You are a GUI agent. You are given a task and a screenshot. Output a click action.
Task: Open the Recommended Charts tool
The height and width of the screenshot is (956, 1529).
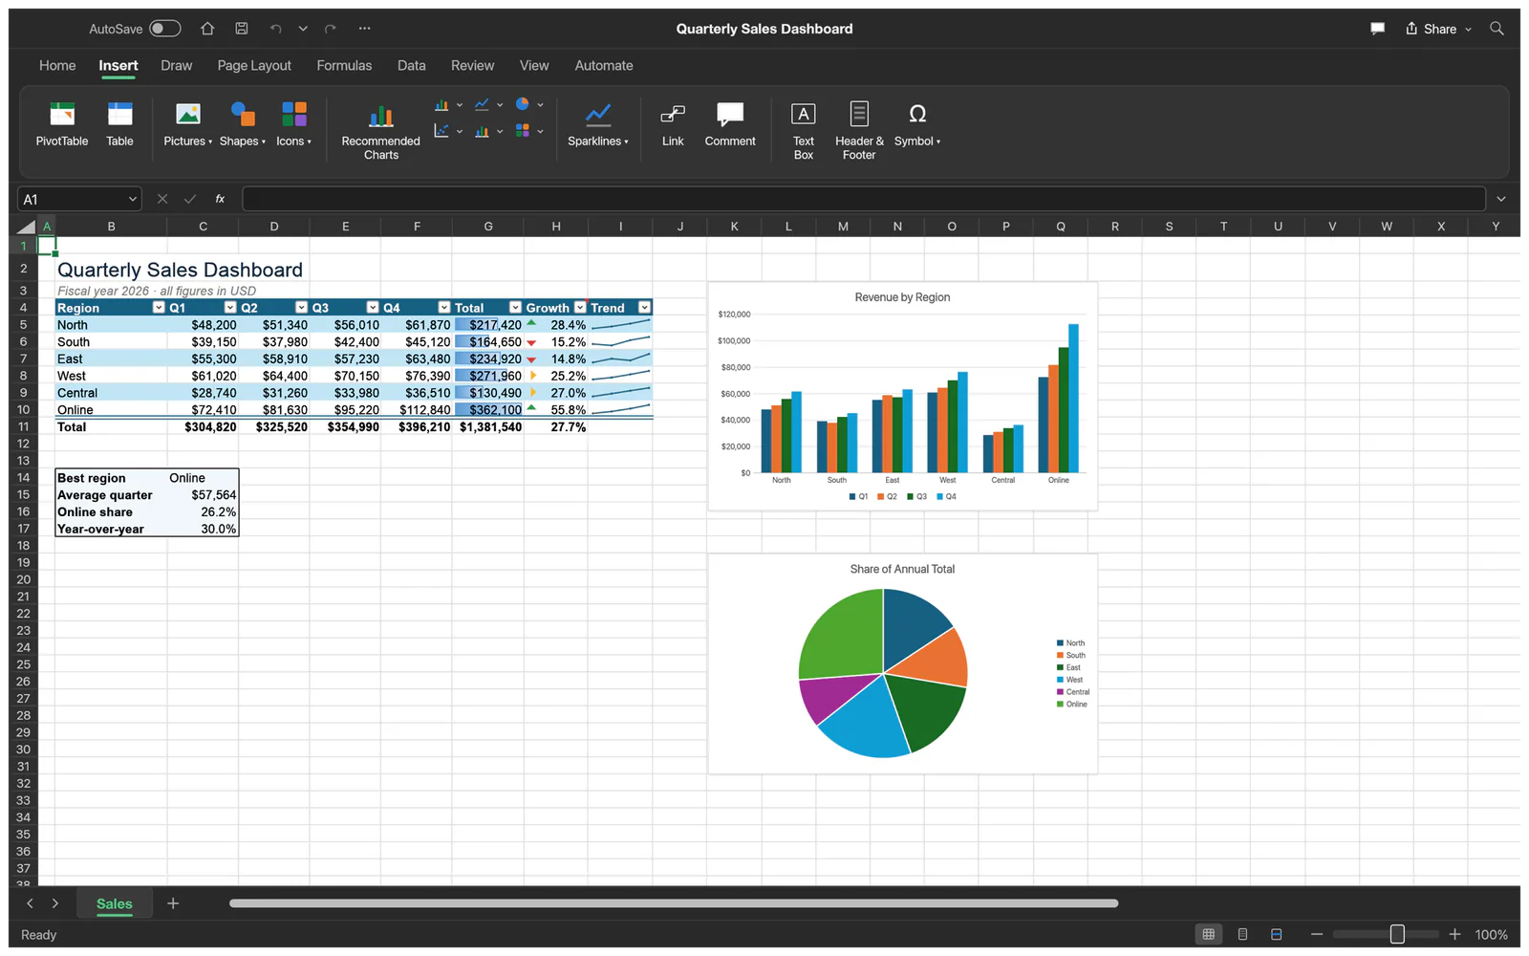click(380, 131)
